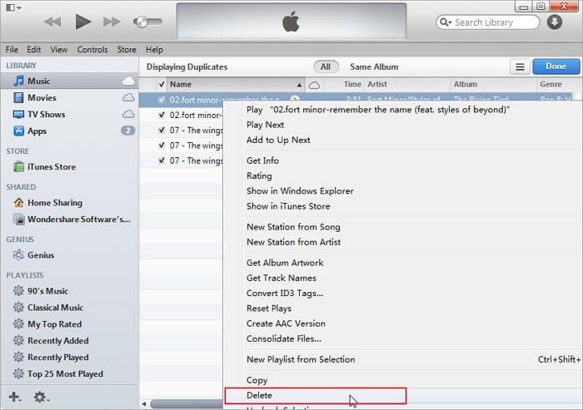
Task: Choose Play Next in context menu
Action: click(x=403, y=125)
